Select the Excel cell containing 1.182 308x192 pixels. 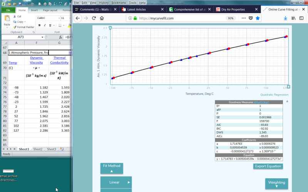click(x=36, y=88)
